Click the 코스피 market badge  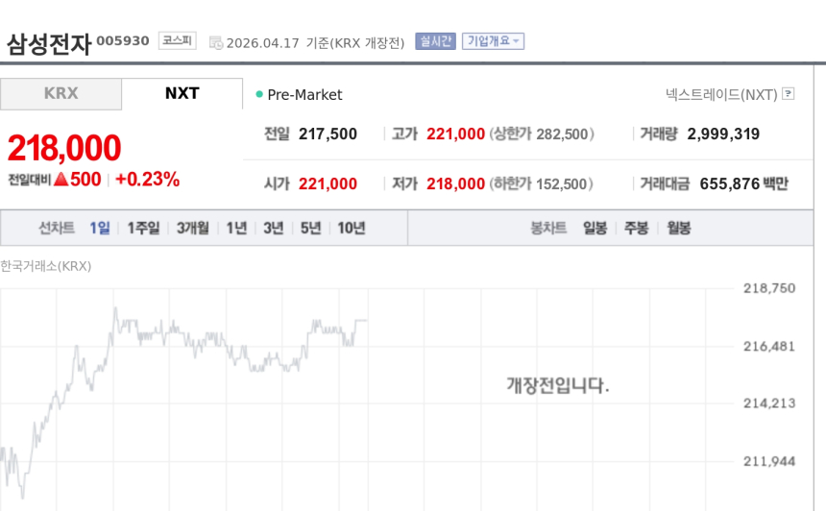coord(177,41)
